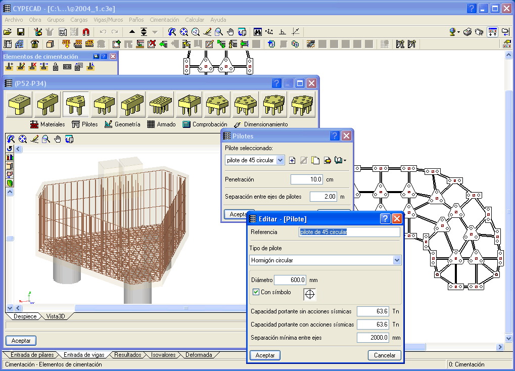Viewport: 515px width, 371px height.
Task: Open the globe icon dropdown in top-right toolbar
Action: (458, 32)
